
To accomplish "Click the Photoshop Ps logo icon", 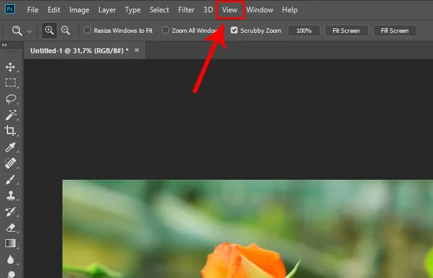I will (10, 9).
